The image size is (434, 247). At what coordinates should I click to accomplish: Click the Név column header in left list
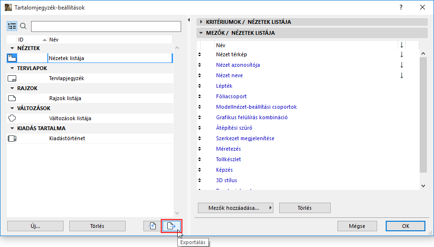pyautogui.click(x=110, y=40)
